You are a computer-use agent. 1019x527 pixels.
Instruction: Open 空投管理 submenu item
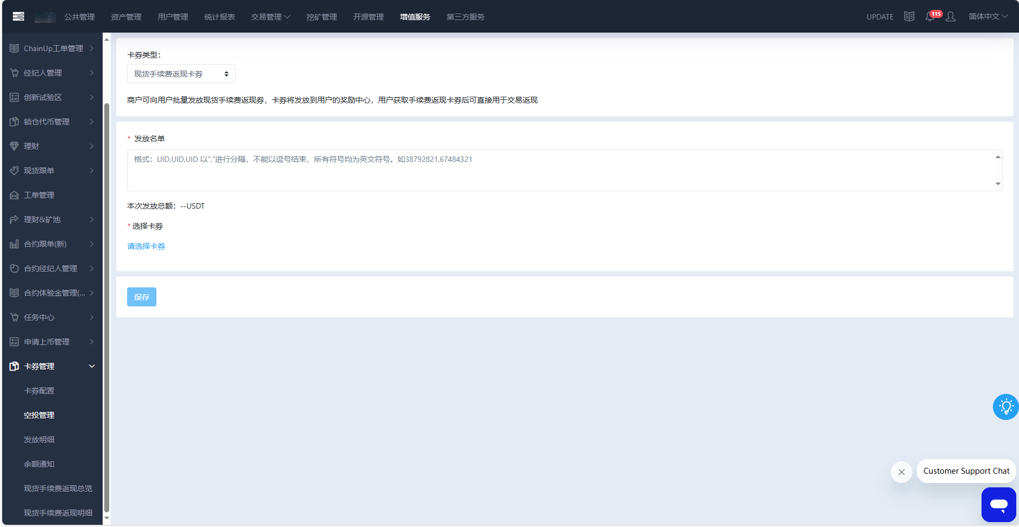(x=39, y=415)
